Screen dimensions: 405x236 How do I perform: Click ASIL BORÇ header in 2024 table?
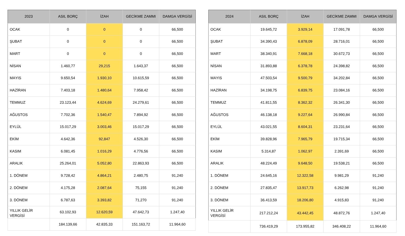tap(269, 16)
